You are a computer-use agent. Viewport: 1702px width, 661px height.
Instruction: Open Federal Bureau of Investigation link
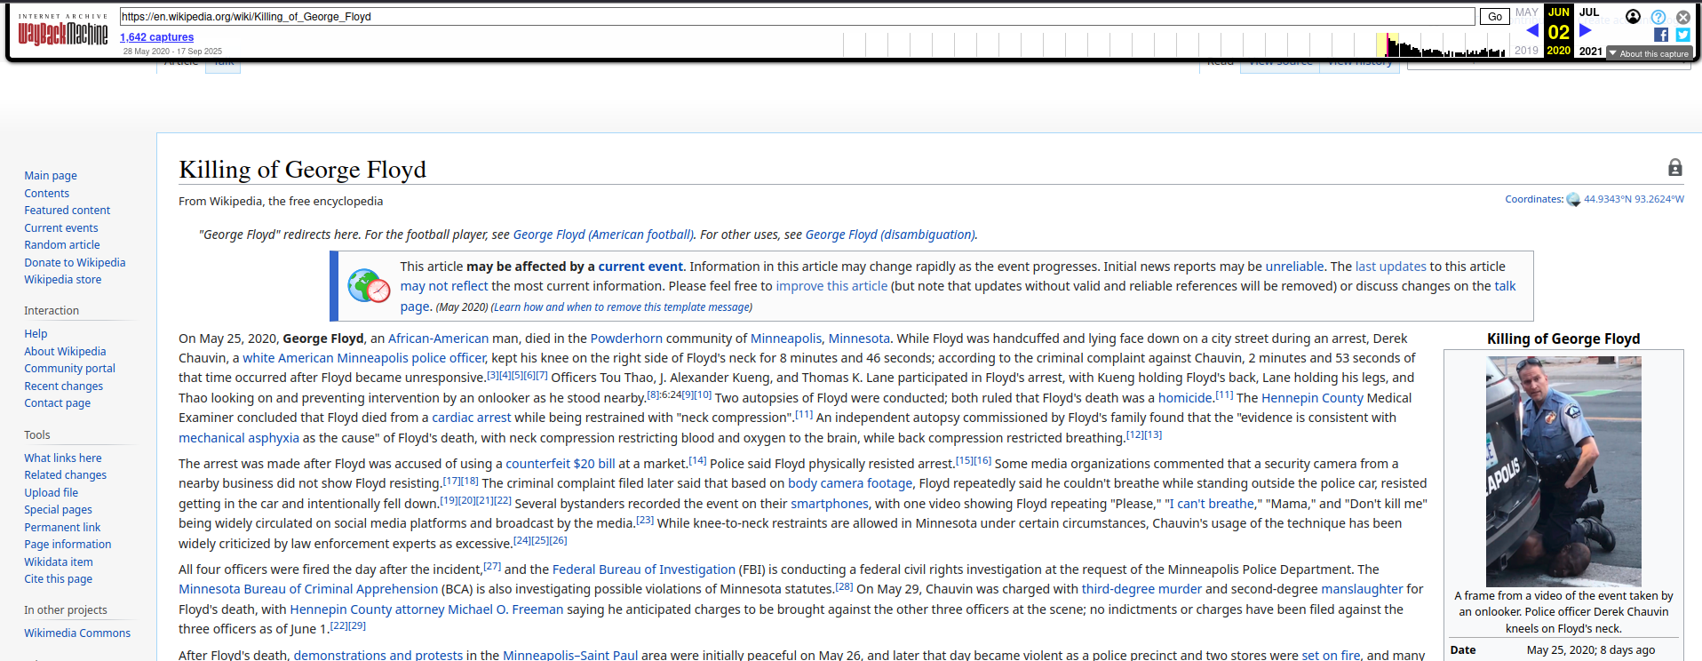644,569
